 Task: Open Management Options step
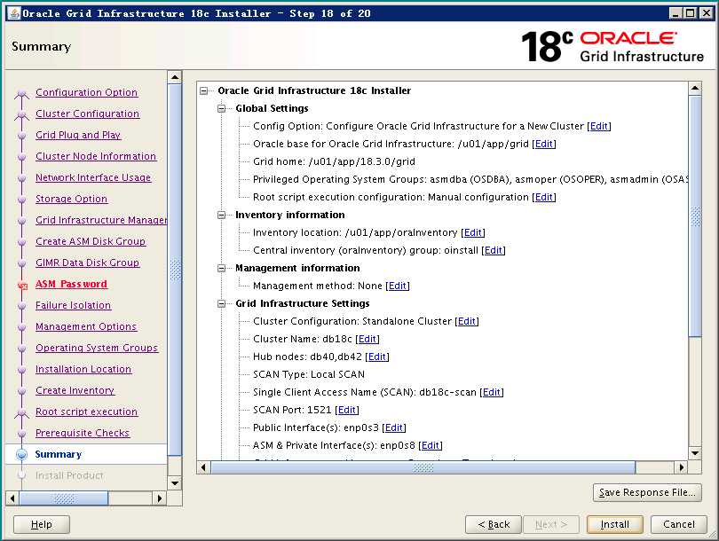pos(86,326)
